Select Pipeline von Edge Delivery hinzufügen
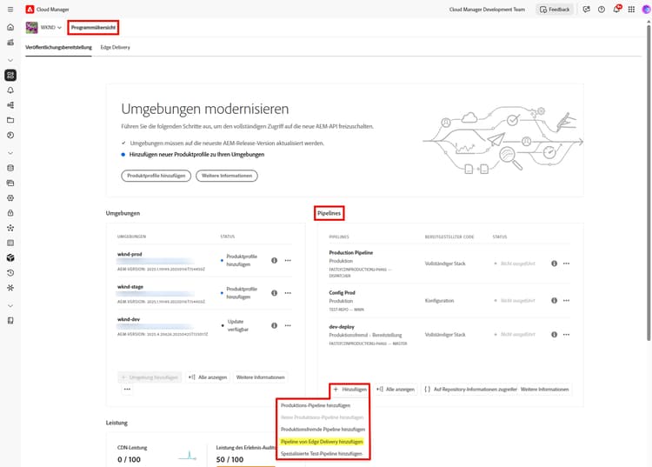652x467 pixels. click(322, 442)
